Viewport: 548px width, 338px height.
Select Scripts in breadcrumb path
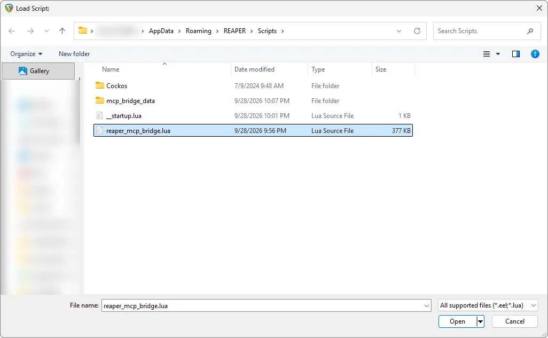click(267, 31)
